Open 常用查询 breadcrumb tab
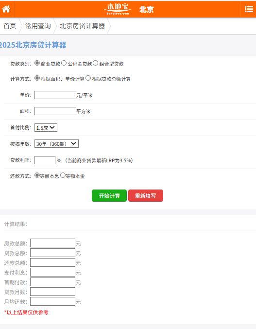The height and width of the screenshot is (329, 256). [x=38, y=26]
